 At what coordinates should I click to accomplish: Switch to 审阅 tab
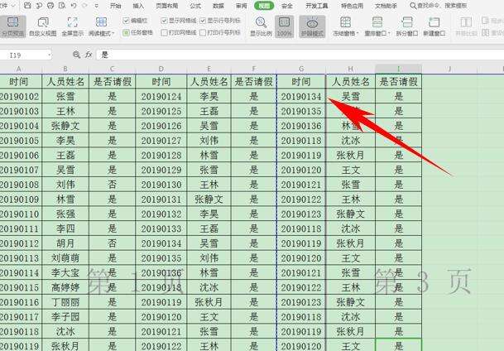pyautogui.click(x=241, y=6)
